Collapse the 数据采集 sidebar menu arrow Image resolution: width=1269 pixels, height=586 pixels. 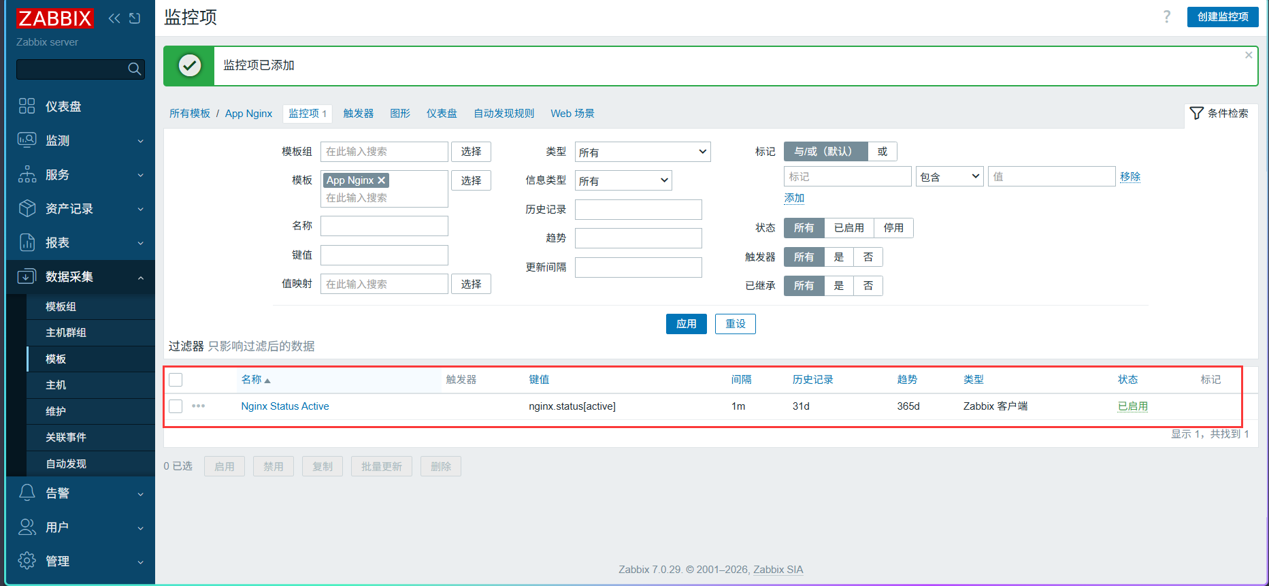coord(141,277)
